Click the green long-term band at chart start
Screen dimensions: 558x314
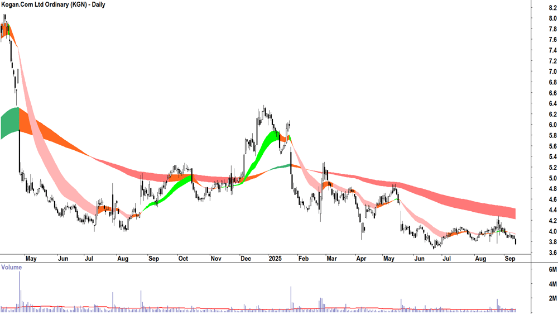pos(9,122)
